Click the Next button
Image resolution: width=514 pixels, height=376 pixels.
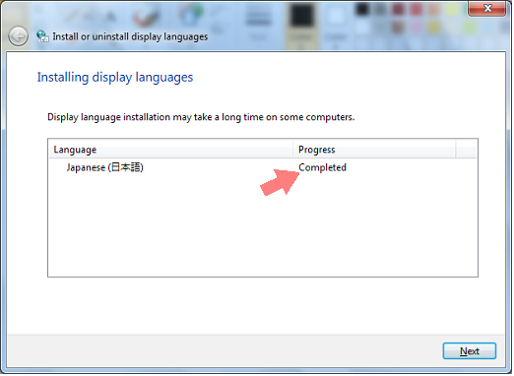pyautogui.click(x=471, y=352)
